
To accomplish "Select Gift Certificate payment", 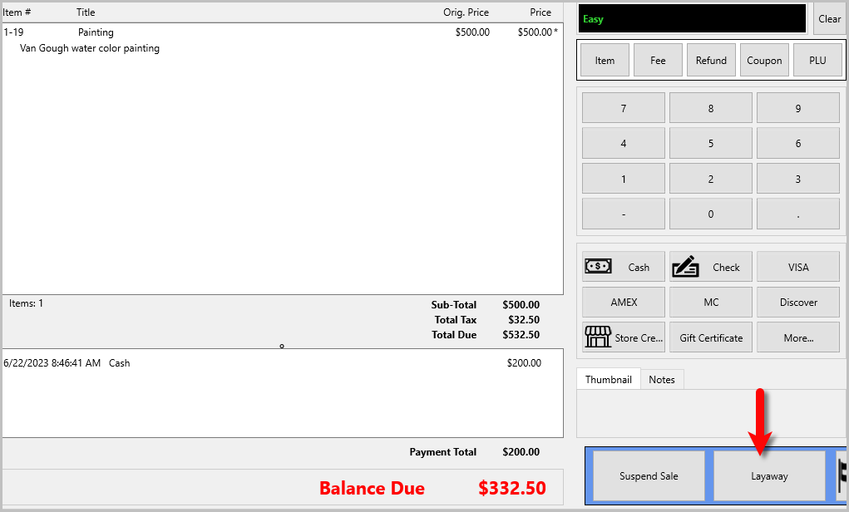I will [x=710, y=337].
